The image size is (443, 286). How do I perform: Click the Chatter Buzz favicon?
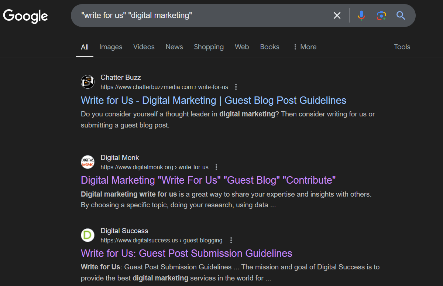click(87, 82)
